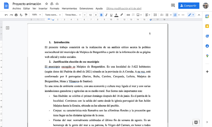Open Google Keep side panel
Screen dimensions: 212x127
click(207, 26)
